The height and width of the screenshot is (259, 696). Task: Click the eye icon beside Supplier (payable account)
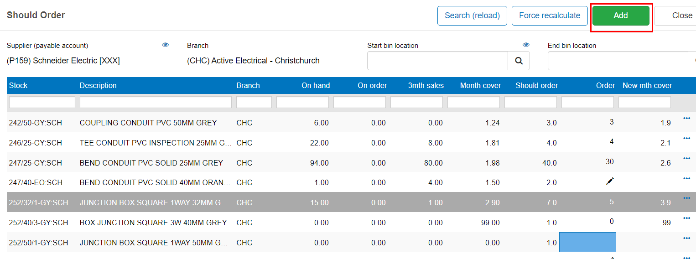point(166,45)
